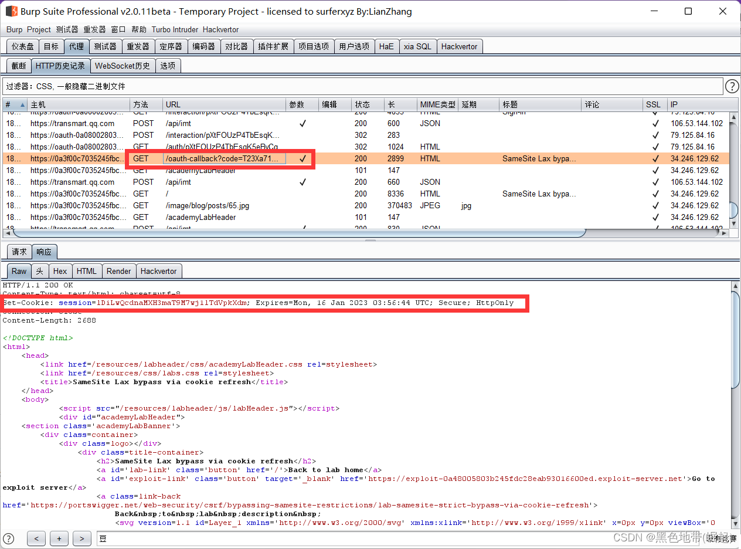
Task: Switch to the Hex response view tab
Action: [60, 271]
